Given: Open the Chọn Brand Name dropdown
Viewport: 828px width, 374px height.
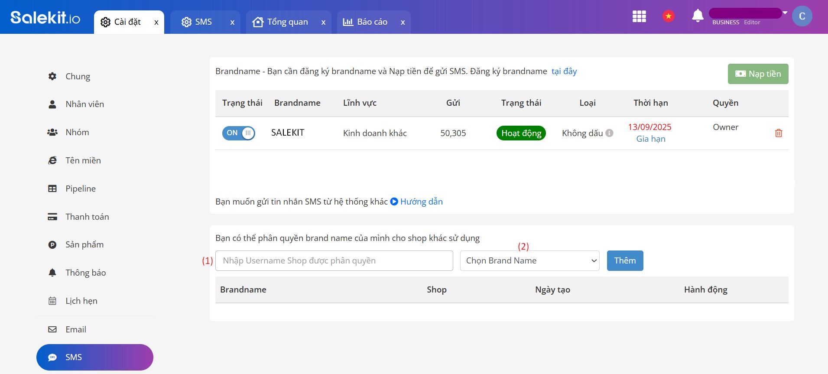Looking at the screenshot, I should tap(530, 260).
